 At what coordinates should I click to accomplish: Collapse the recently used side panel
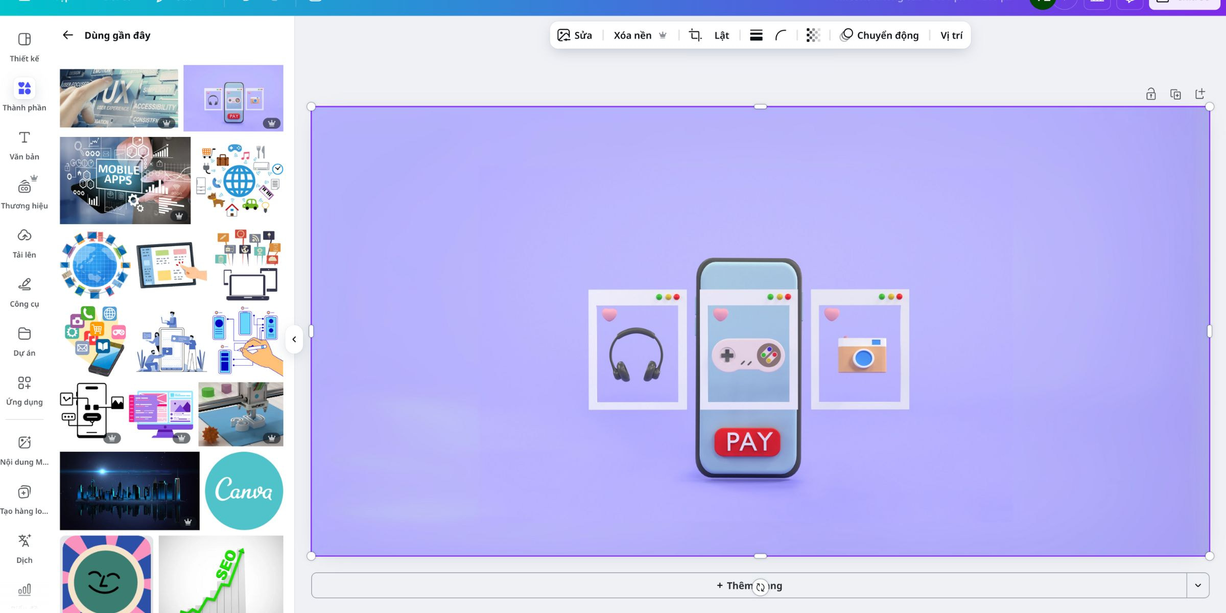295,339
